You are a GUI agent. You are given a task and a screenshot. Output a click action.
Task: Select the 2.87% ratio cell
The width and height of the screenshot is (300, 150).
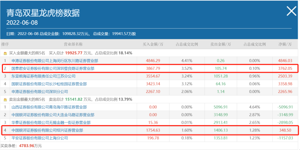coord(255,115)
